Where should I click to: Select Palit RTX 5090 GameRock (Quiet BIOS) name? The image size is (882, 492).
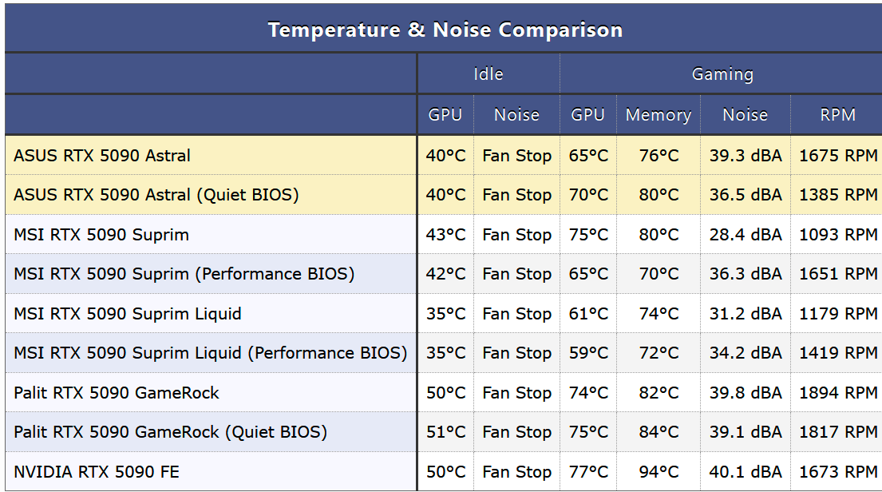pos(170,432)
